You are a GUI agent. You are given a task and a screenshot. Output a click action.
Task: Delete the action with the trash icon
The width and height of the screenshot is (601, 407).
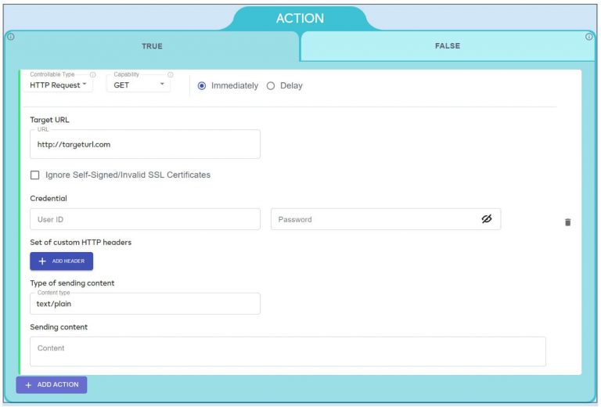pyautogui.click(x=567, y=222)
